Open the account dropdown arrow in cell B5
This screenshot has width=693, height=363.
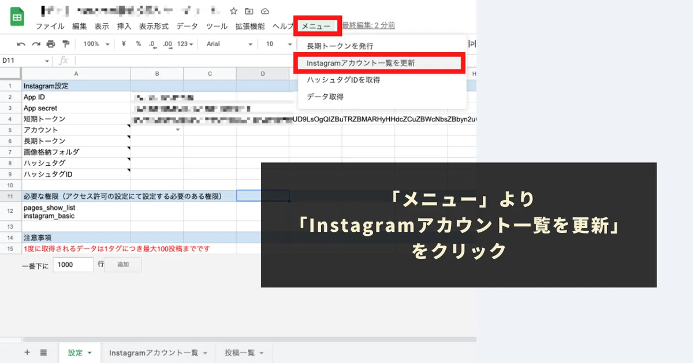pyautogui.click(x=178, y=130)
